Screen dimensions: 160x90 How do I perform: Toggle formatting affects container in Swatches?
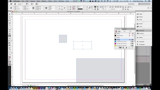coord(119,31)
